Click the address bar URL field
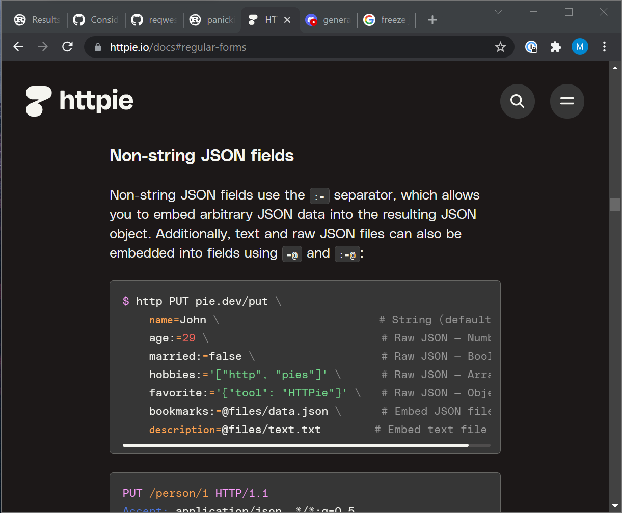The height and width of the screenshot is (513, 622). (x=300, y=47)
